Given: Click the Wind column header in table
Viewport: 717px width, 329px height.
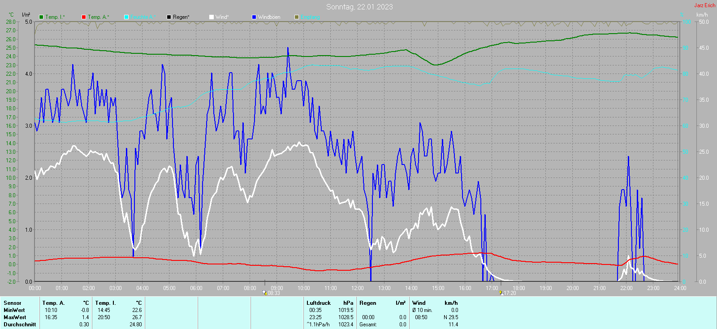Looking at the screenshot, I should pos(419,303).
